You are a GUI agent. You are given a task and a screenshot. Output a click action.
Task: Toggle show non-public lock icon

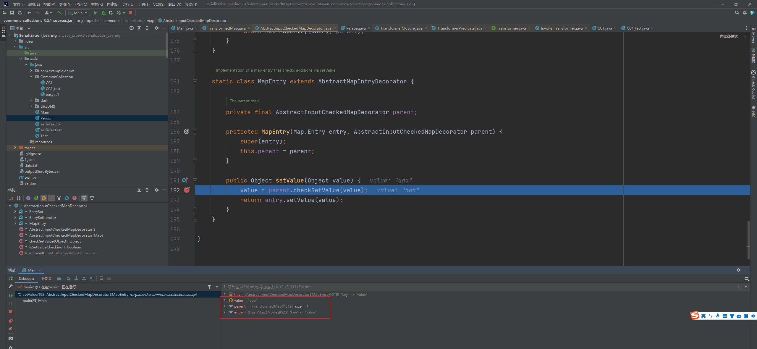tap(51, 198)
